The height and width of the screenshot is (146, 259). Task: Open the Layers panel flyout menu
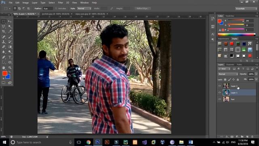257,64
